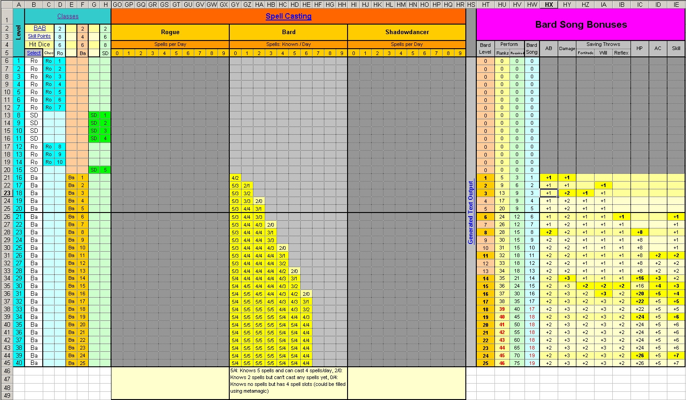The height and width of the screenshot is (400, 686).
Task: Open the Classes hyperlink
Action: [x=67, y=16]
